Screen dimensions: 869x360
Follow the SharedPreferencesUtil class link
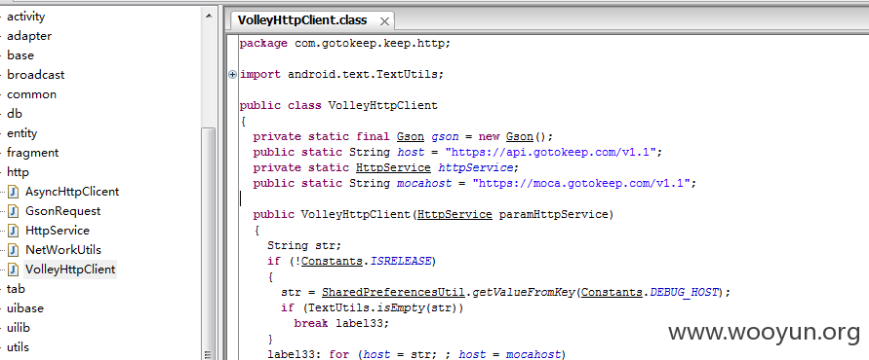[393, 292]
